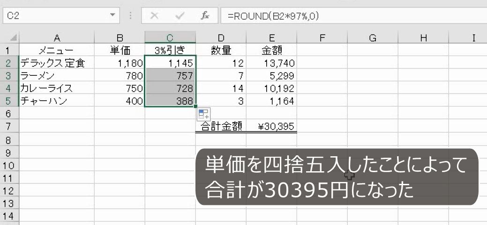Click cell with value 5,299

271,76
